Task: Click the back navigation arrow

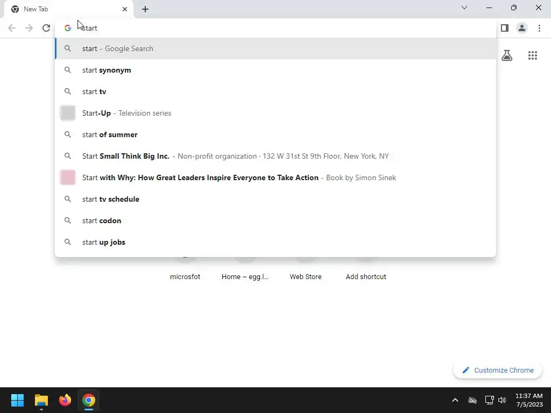Action: tap(12, 28)
